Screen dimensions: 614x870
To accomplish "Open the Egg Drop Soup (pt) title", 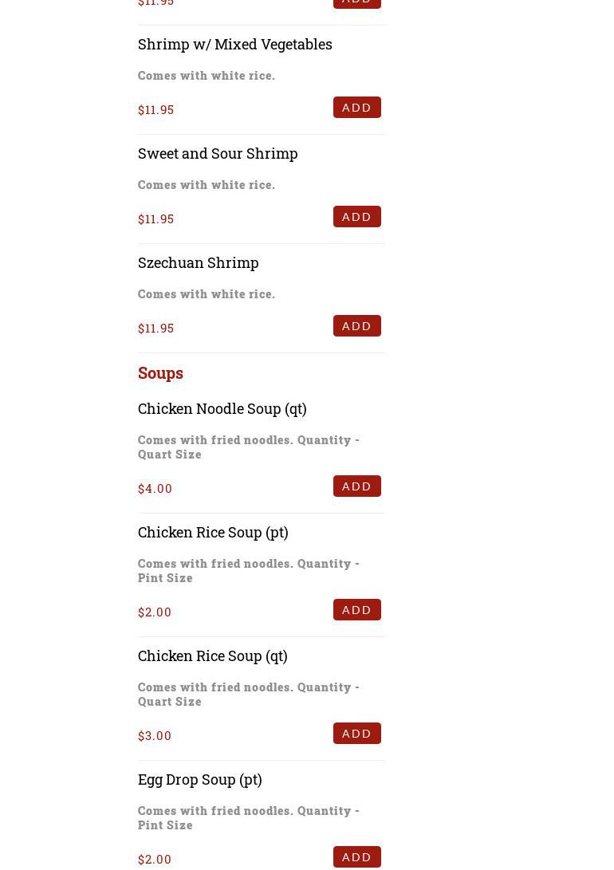I will tap(199, 780).
